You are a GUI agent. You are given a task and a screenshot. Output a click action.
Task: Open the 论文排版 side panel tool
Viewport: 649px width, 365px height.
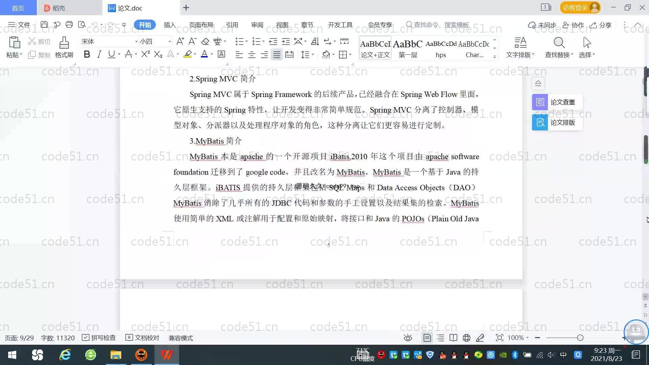557,122
